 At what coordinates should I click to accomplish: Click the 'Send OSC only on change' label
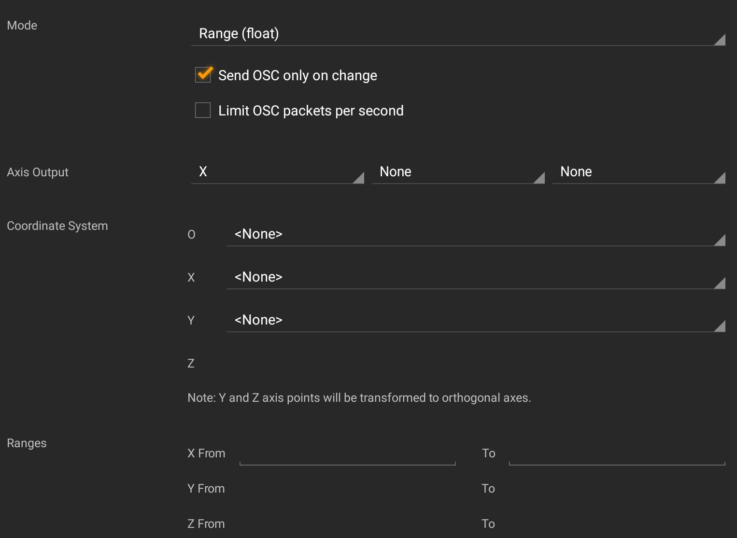tap(298, 75)
